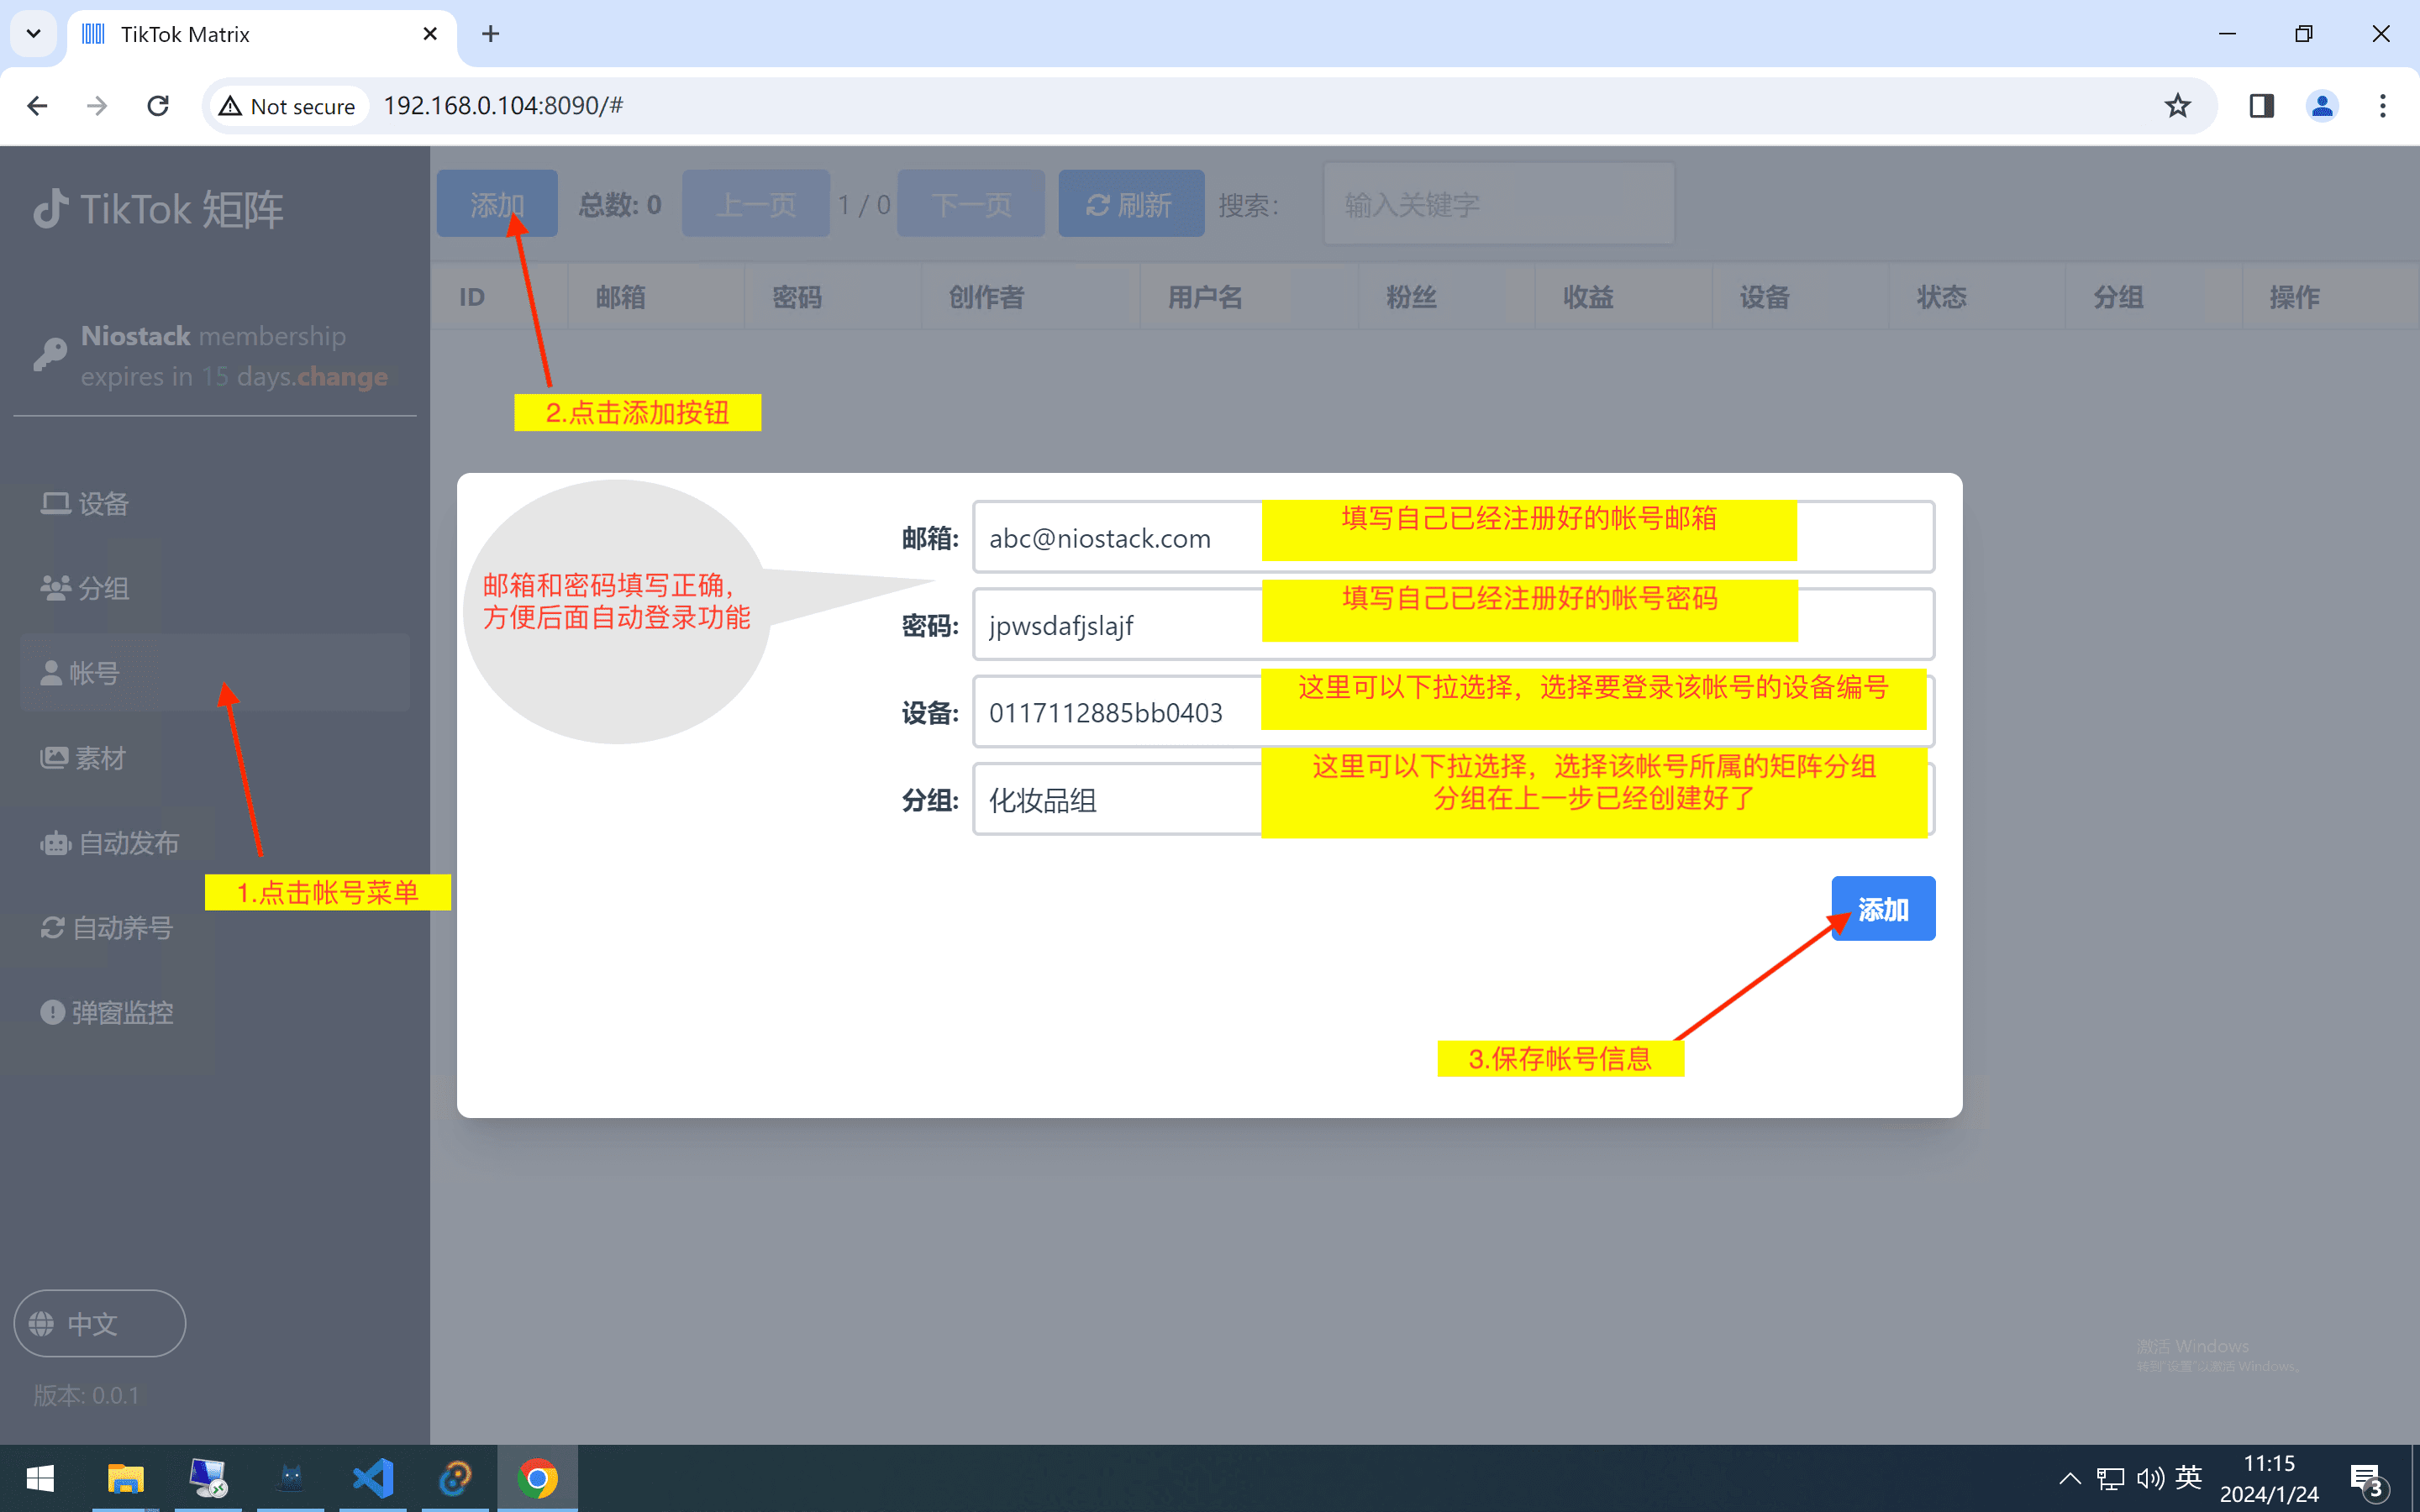This screenshot has width=2420, height=1512.
Task: Open the 自动养号 auto nurture menu
Action: coord(107,928)
